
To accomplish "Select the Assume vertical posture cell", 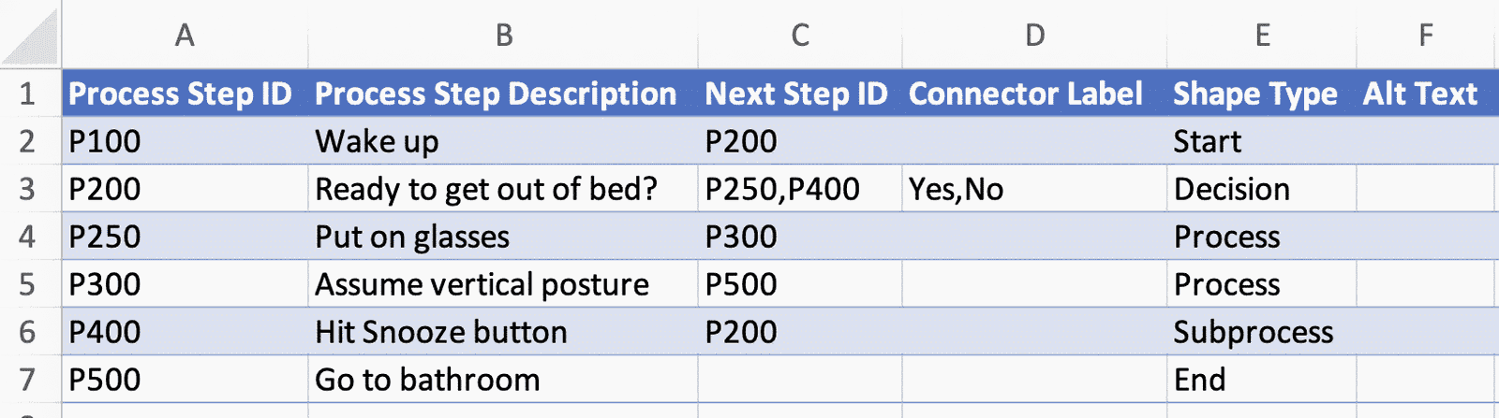I will click(x=482, y=284).
